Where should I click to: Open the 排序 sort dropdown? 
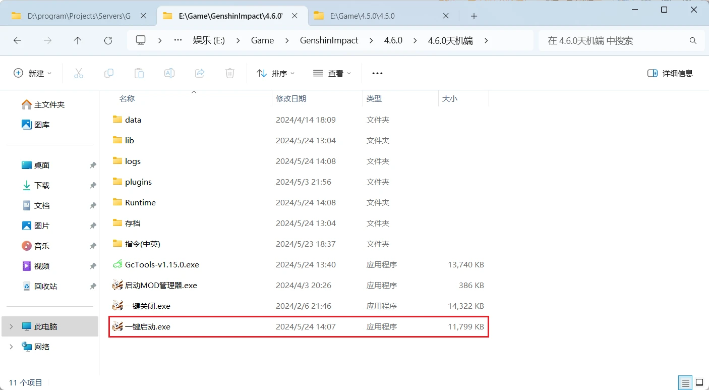[x=275, y=73]
